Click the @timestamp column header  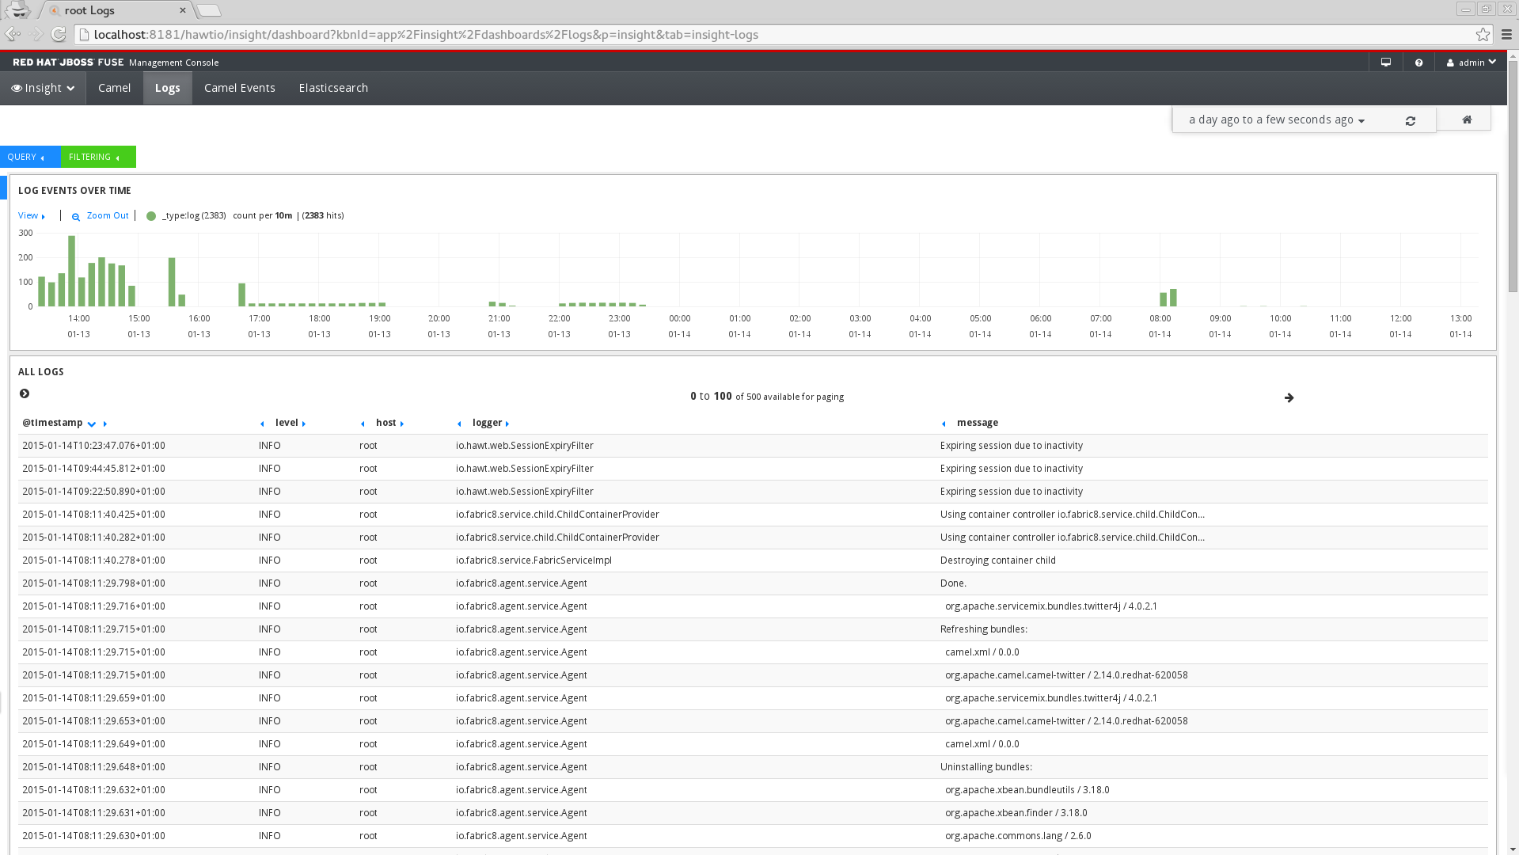pyautogui.click(x=52, y=423)
